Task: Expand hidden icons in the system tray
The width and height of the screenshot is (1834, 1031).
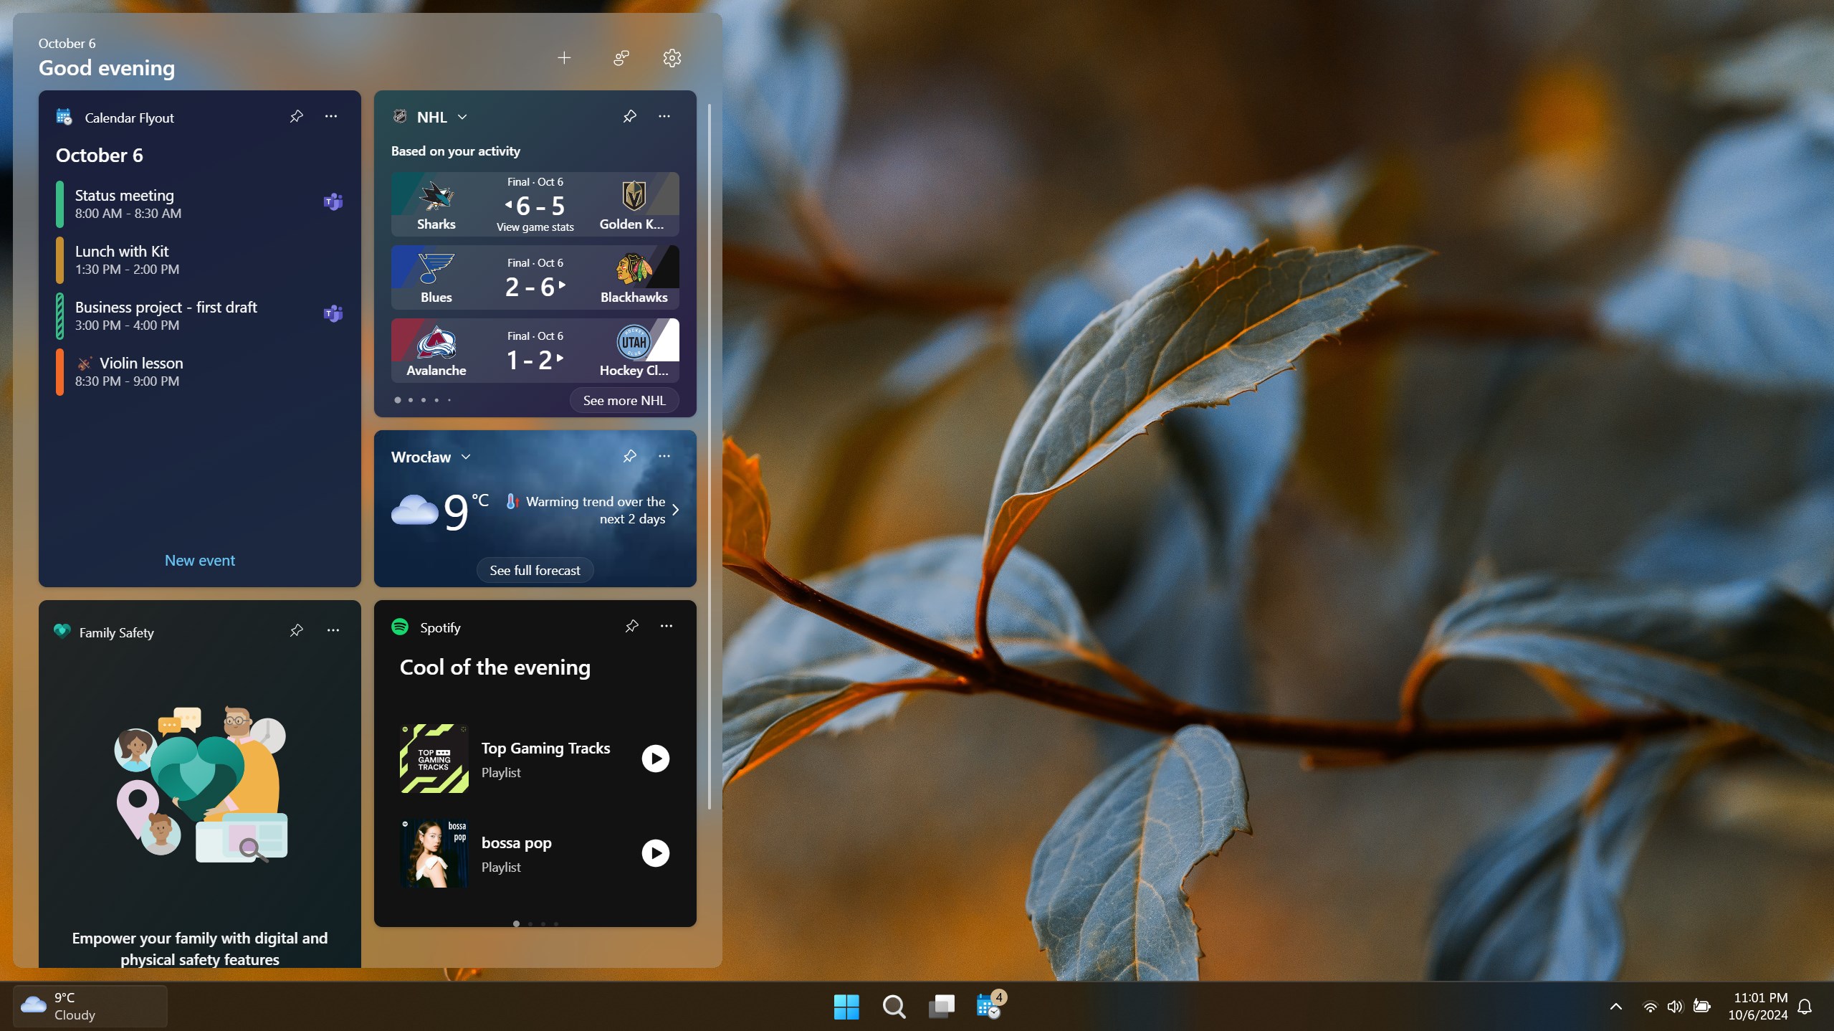Action: click(1615, 1005)
